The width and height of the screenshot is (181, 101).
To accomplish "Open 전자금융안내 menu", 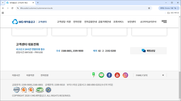I will click(90, 22).
